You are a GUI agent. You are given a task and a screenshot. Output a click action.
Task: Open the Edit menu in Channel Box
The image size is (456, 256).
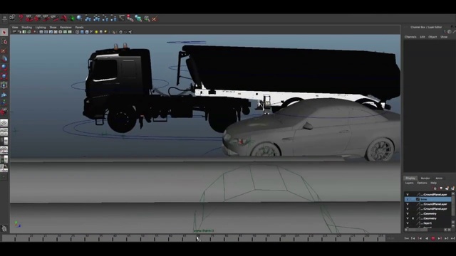coord(423,37)
